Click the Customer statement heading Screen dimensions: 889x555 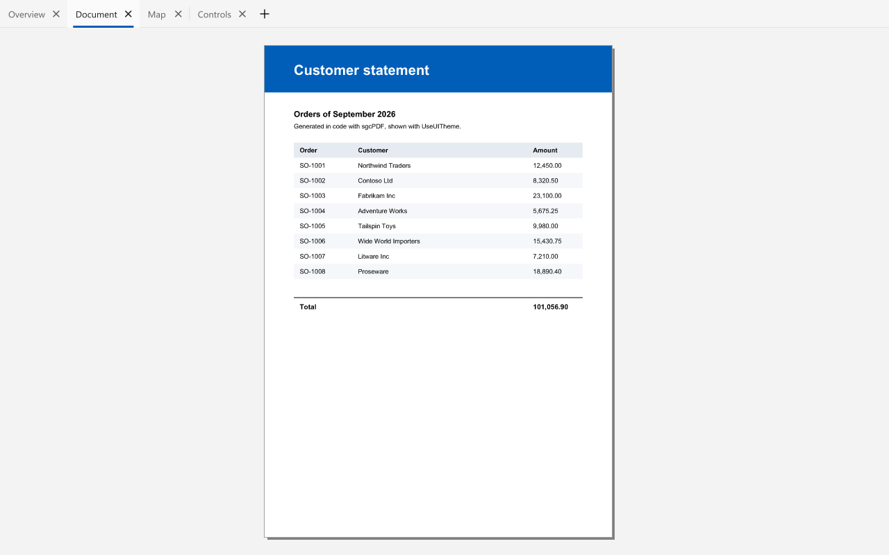[x=361, y=70]
